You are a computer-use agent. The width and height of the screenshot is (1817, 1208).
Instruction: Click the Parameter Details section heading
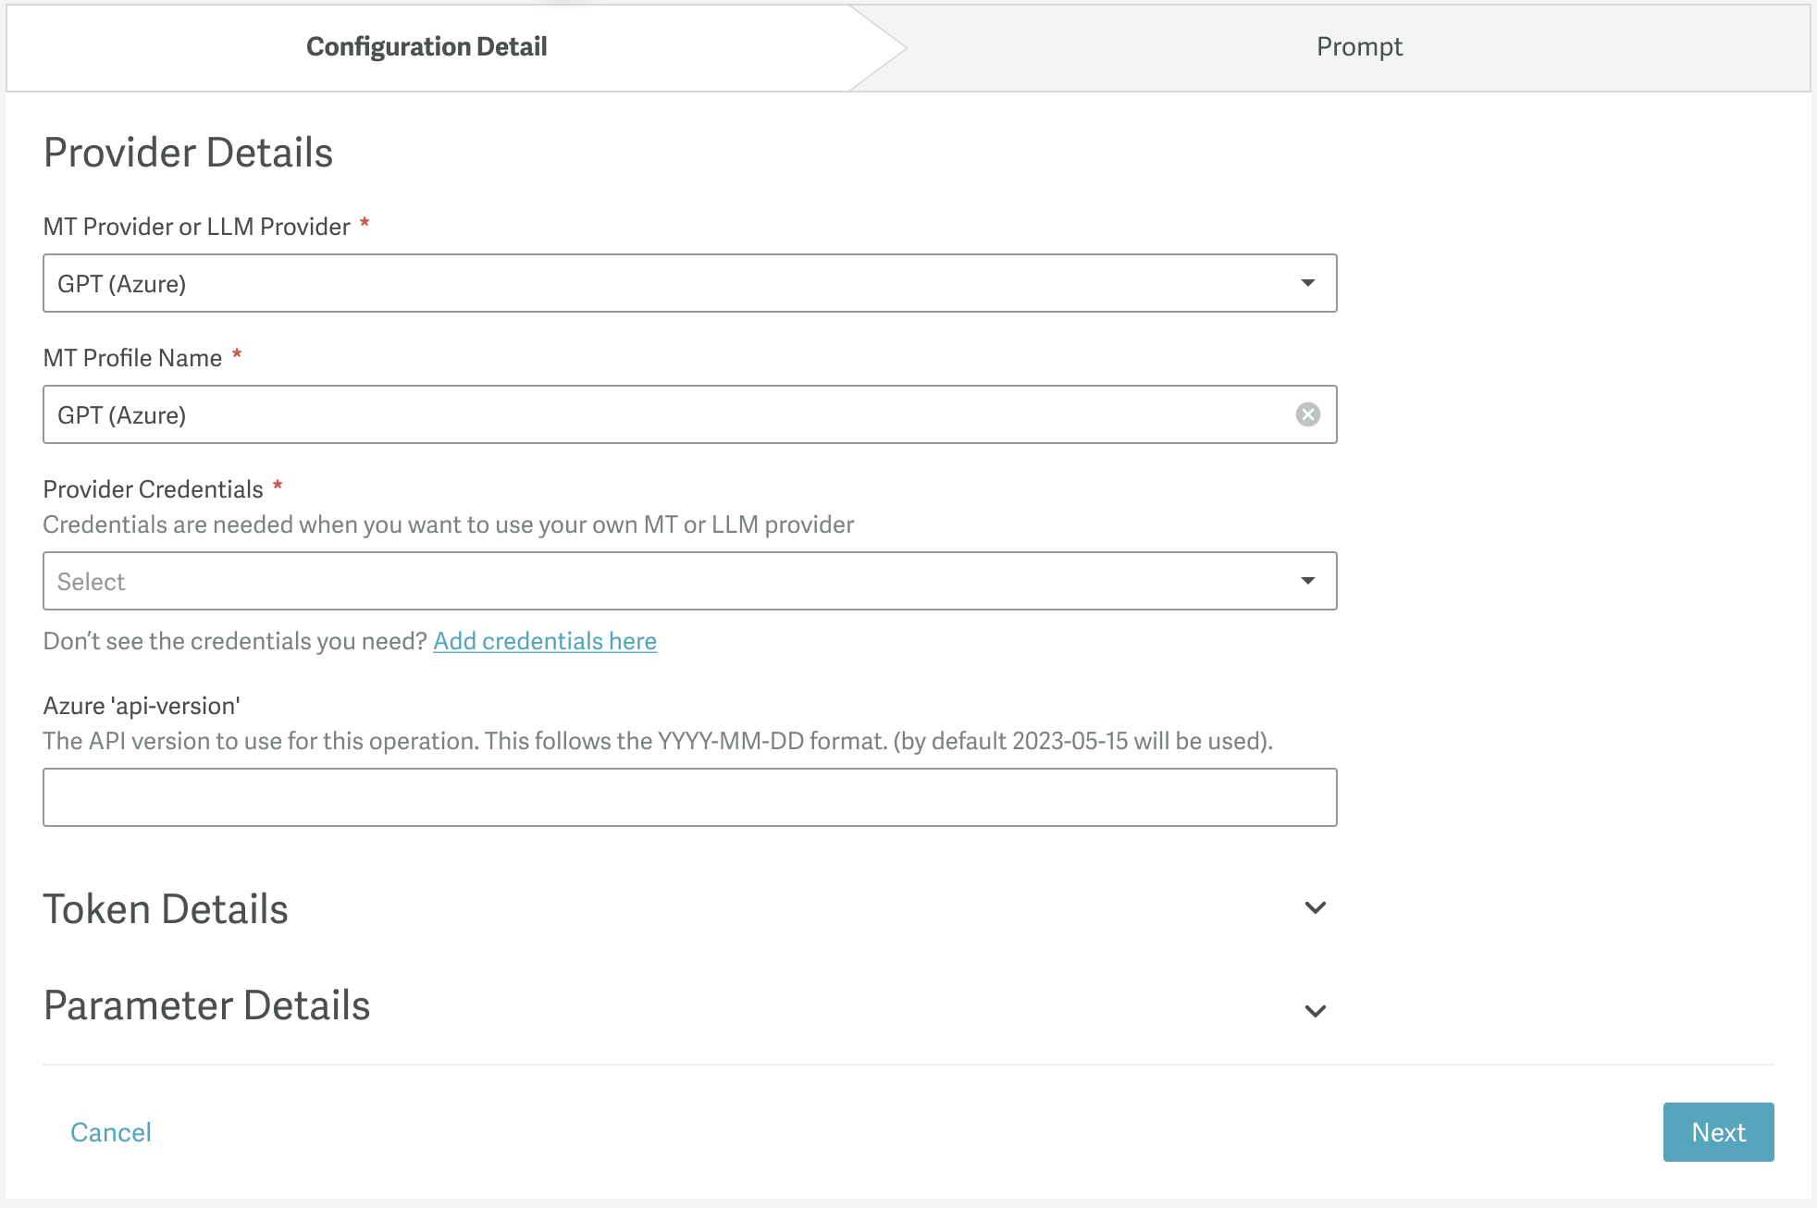click(x=207, y=1005)
